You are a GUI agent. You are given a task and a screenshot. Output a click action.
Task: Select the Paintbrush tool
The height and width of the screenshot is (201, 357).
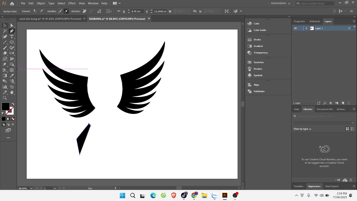(x=5, y=48)
